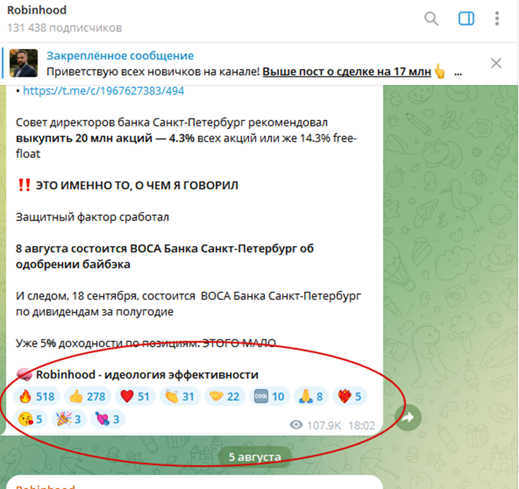The height and width of the screenshot is (489, 519).
Task: Open the pinned message preview
Action: point(254,63)
